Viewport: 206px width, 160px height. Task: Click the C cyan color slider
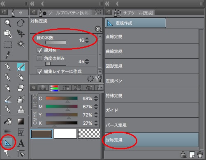click(x=62, y=98)
